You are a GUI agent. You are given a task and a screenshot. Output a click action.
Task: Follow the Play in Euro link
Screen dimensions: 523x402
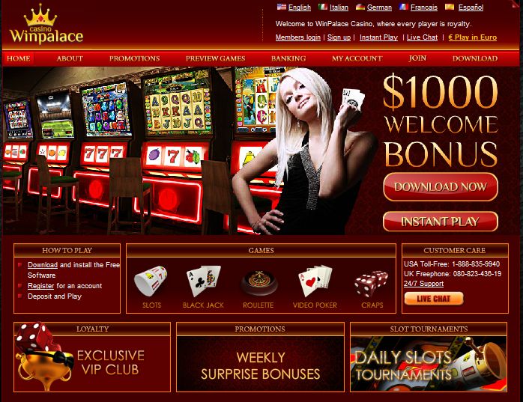pyautogui.click(x=473, y=37)
